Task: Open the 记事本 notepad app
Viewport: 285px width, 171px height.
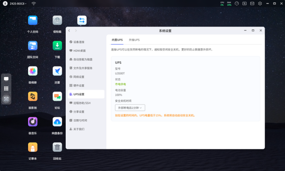Action: (x=33, y=147)
